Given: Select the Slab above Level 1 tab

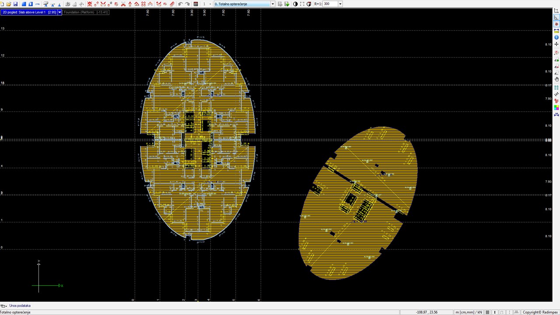Looking at the screenshot, I should pos(29,12).
